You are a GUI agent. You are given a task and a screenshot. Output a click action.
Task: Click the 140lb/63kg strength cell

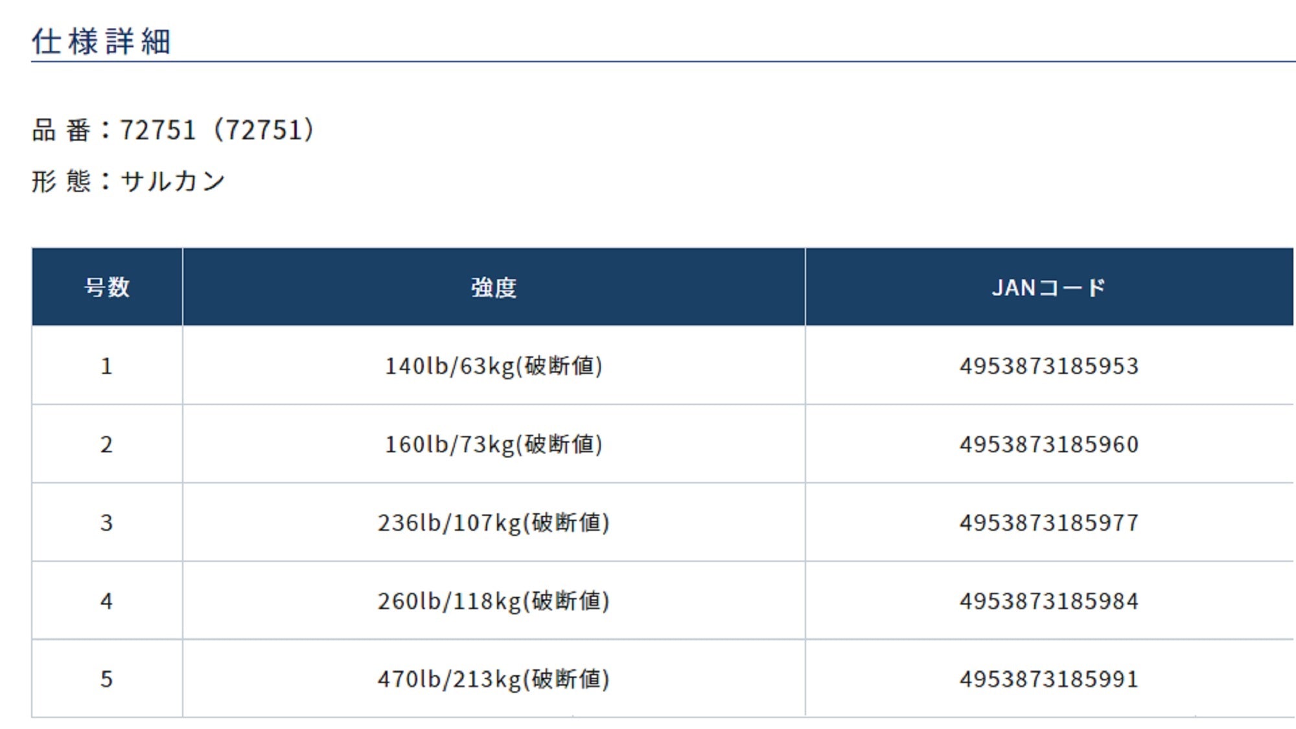(x=494, y=366)
